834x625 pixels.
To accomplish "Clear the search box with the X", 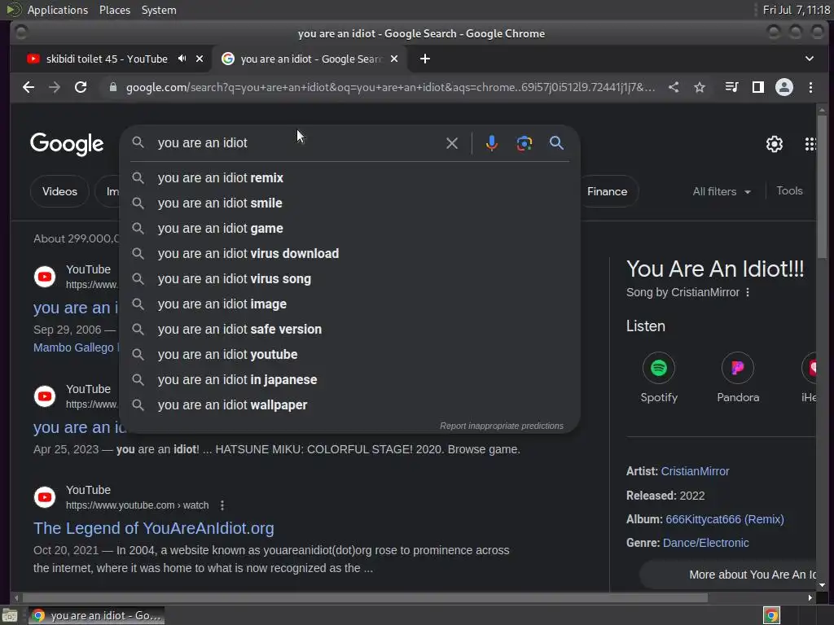I will point(451,143).
